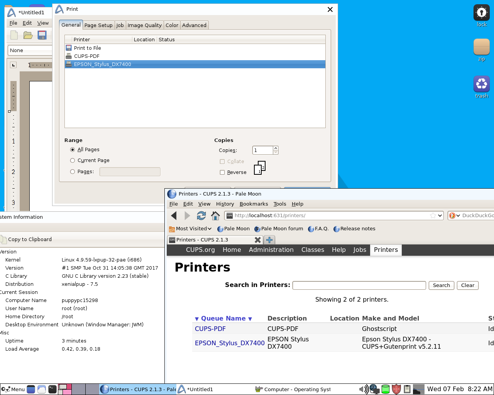Image resolution: width=494 pixels, height=395 pixels.
Task: Click the forward arrow in Pale Moon
Action: tap(187, 216)
